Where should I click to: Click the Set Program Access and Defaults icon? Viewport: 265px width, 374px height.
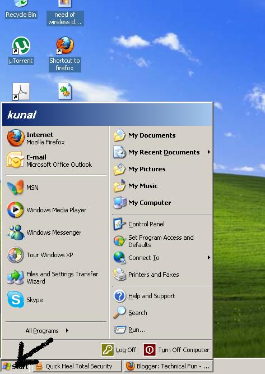pos(120,241)
